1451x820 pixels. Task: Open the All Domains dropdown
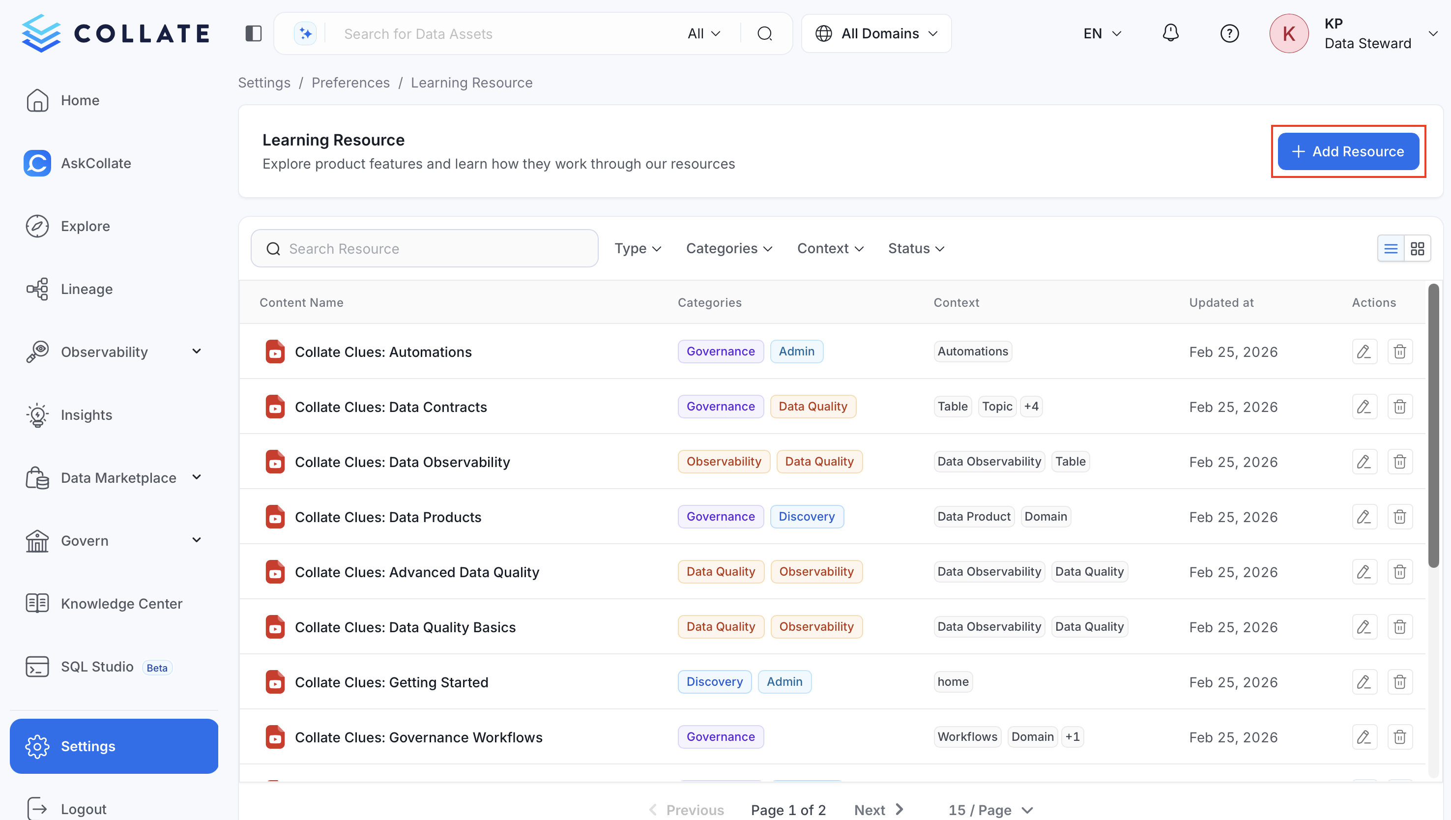876,34
